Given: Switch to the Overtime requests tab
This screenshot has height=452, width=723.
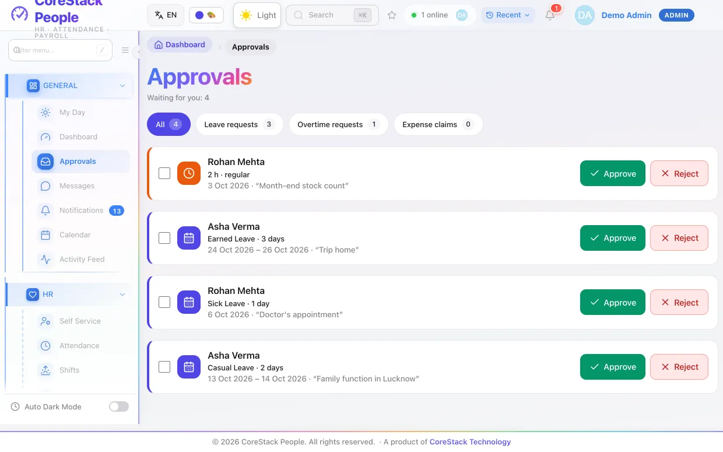Looking at the screenshot, I should 338,124.
